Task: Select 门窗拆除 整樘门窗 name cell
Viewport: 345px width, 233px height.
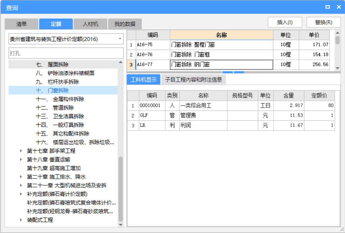Action: point(221,45)
